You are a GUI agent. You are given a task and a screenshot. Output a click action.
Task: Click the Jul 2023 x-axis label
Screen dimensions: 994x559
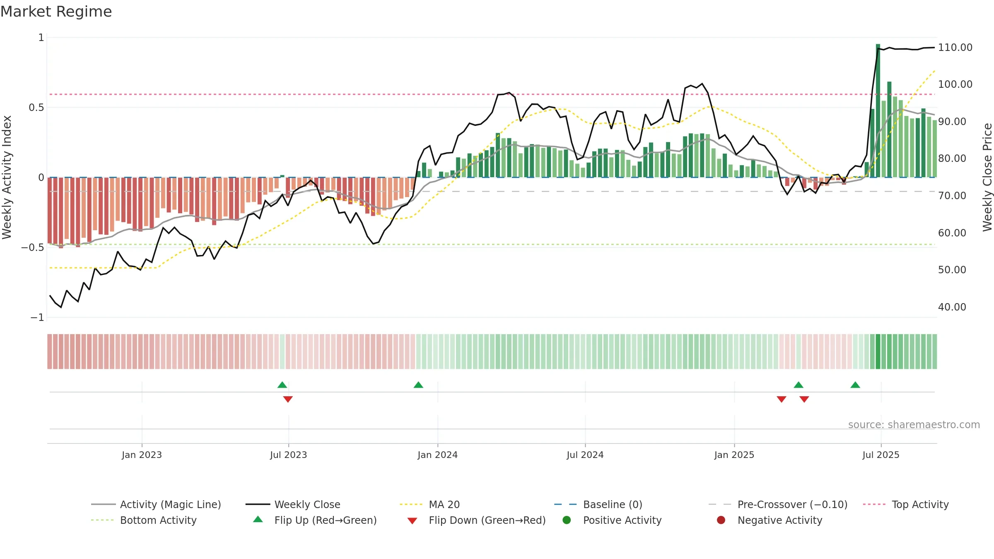(x=288, y=455)
